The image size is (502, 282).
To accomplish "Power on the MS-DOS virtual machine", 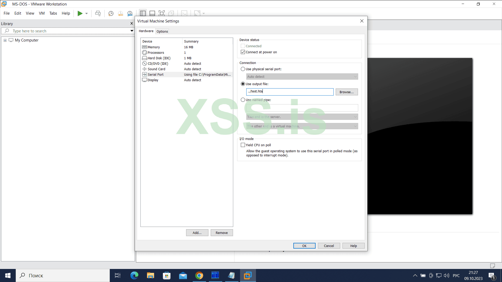I will point(81,13).
